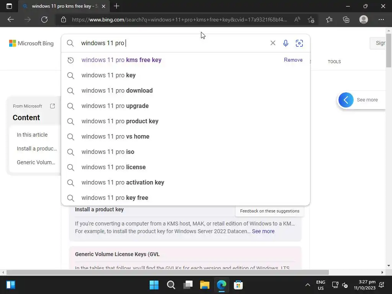Open the browser profile avatar
The height and width of the screenshot is (294, 392).
click(x=364, y=20)
